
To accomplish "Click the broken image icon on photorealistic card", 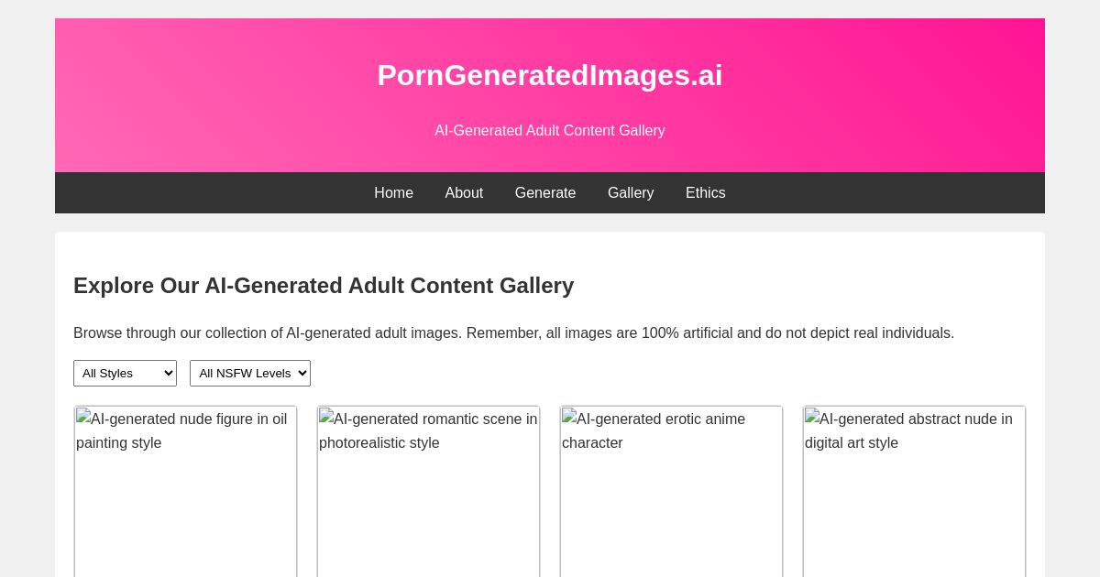I will (x=326, y=417).
